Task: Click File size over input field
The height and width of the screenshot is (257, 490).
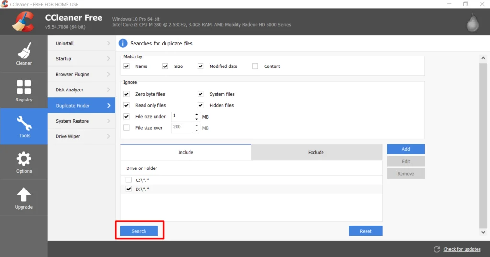Action: point(182,128)
